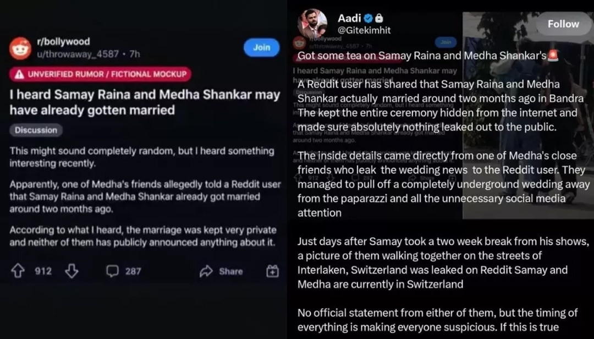Click the lock icon beside Aadi

(379, 18)
